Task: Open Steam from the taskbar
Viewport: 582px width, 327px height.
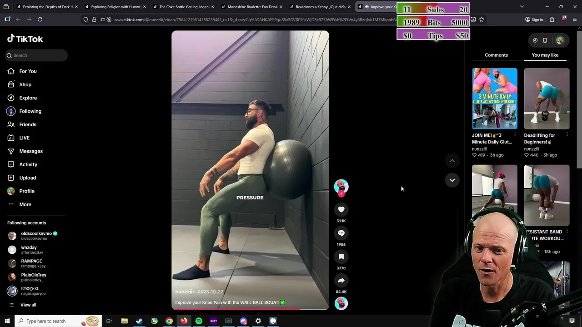Action: pyautogui.click(x=139, y=321)
